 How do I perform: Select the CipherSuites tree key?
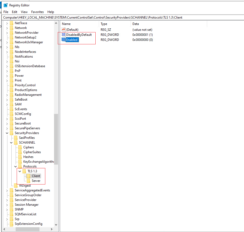(x=32, y=152)
